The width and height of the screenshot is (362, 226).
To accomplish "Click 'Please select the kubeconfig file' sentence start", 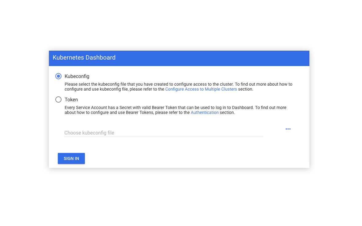I will (x=81, y=84).
